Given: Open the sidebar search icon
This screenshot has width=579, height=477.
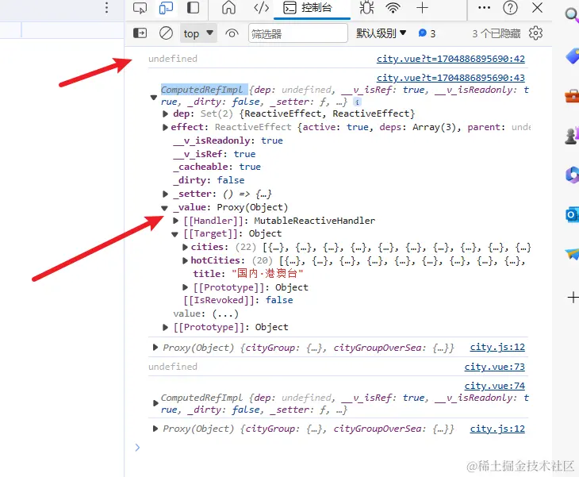Looking at the screenshot, I should click(572, 15).
